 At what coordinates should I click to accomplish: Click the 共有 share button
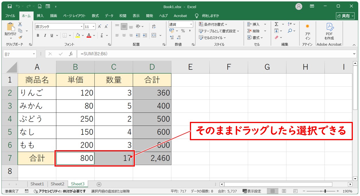[x=345, y=16]
